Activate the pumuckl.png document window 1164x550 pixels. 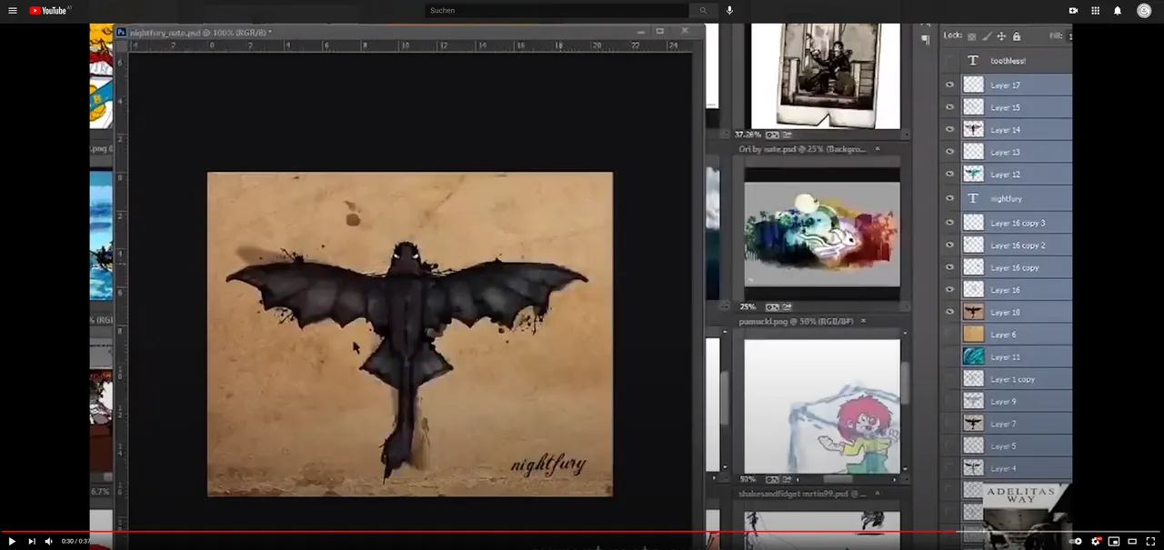796,321
